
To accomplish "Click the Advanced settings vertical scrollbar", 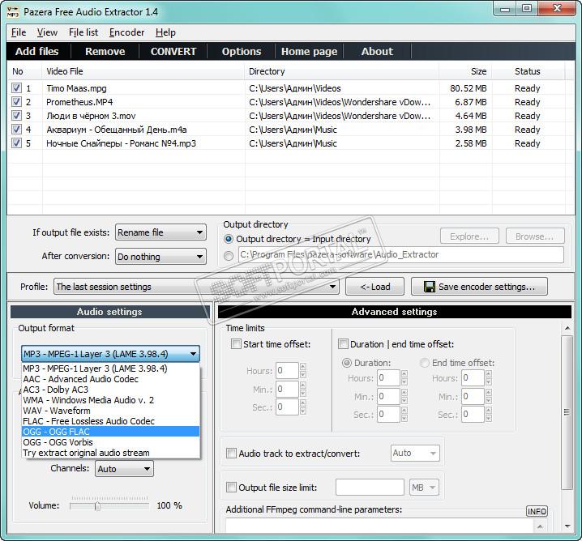I will click(567, 412).
